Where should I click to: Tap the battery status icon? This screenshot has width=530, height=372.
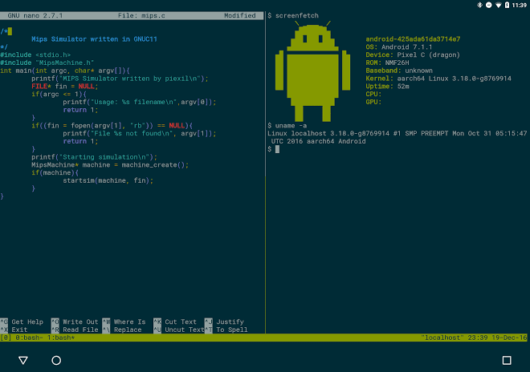coord(507,5)
